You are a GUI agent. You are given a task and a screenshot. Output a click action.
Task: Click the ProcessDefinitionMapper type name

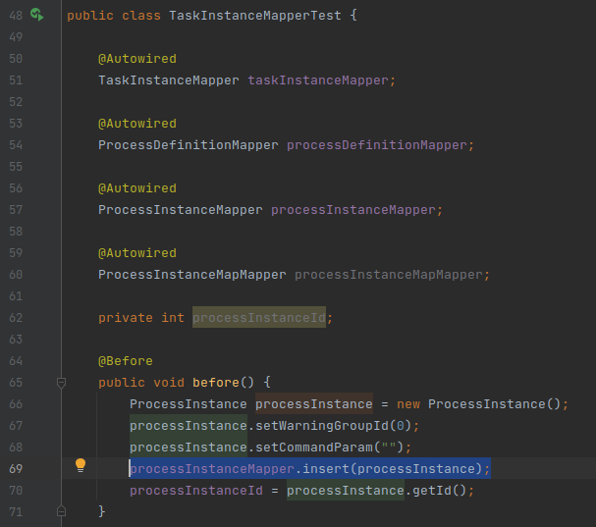click(189, 145)
